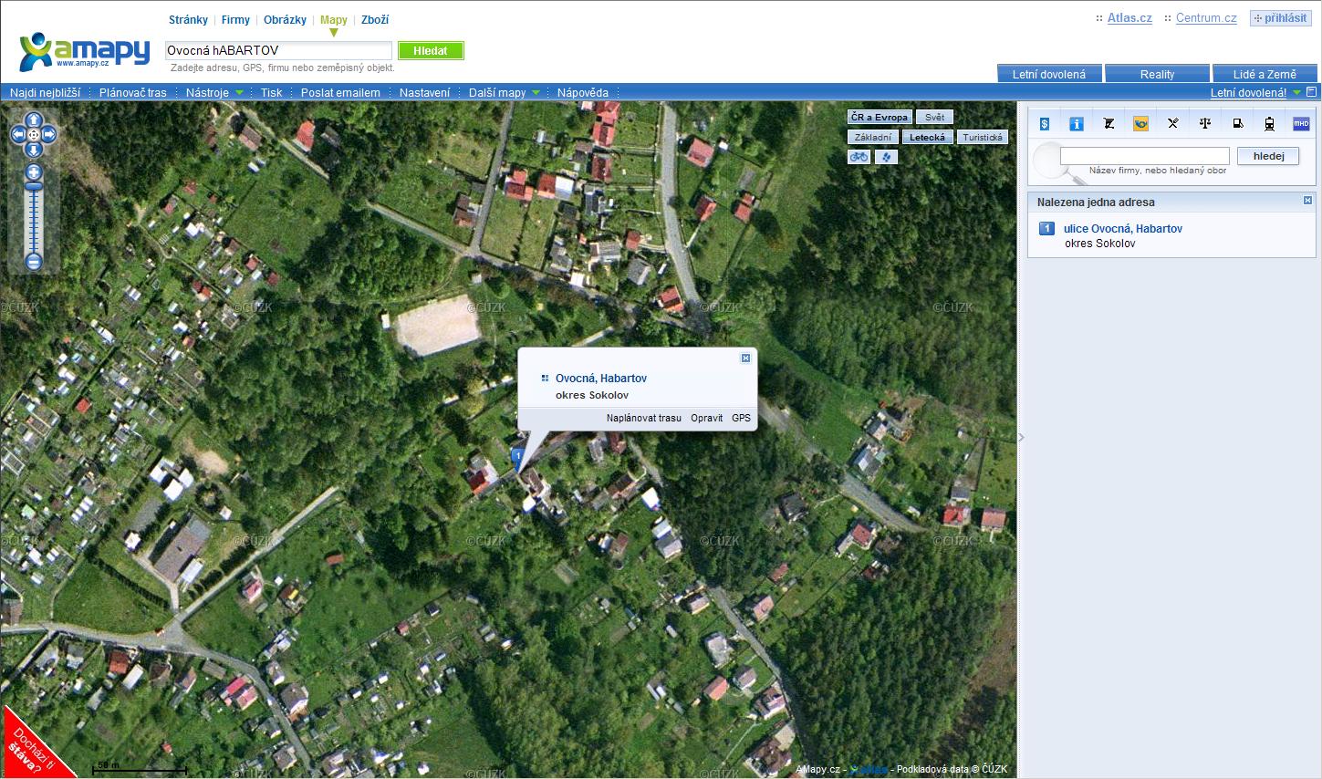Screen dimensions: 1322x779
Task: Select the post office horn icon
Action: pyautogui.click(x=1140, y=123)
